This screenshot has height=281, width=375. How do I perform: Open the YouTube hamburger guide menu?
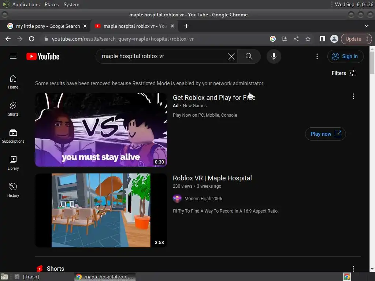13,56
